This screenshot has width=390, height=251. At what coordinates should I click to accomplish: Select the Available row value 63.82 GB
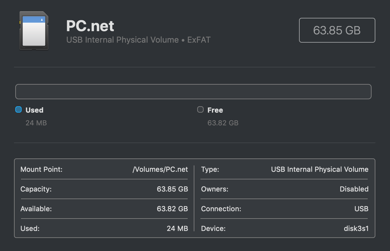pos(172,209)
